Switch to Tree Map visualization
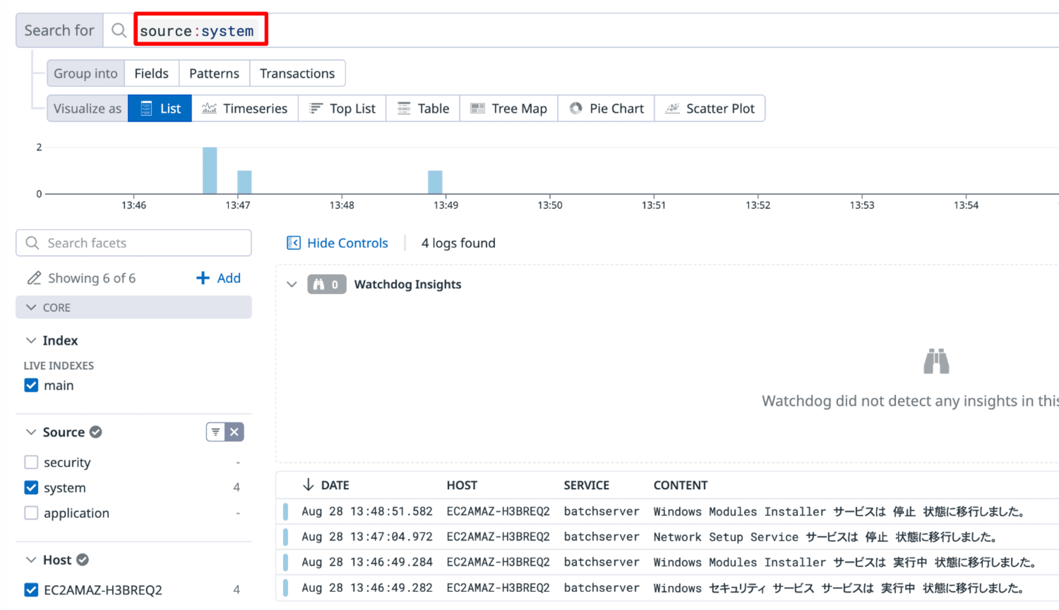The height and width of the screenshot is (610, 1059). [x=509, y=108]
